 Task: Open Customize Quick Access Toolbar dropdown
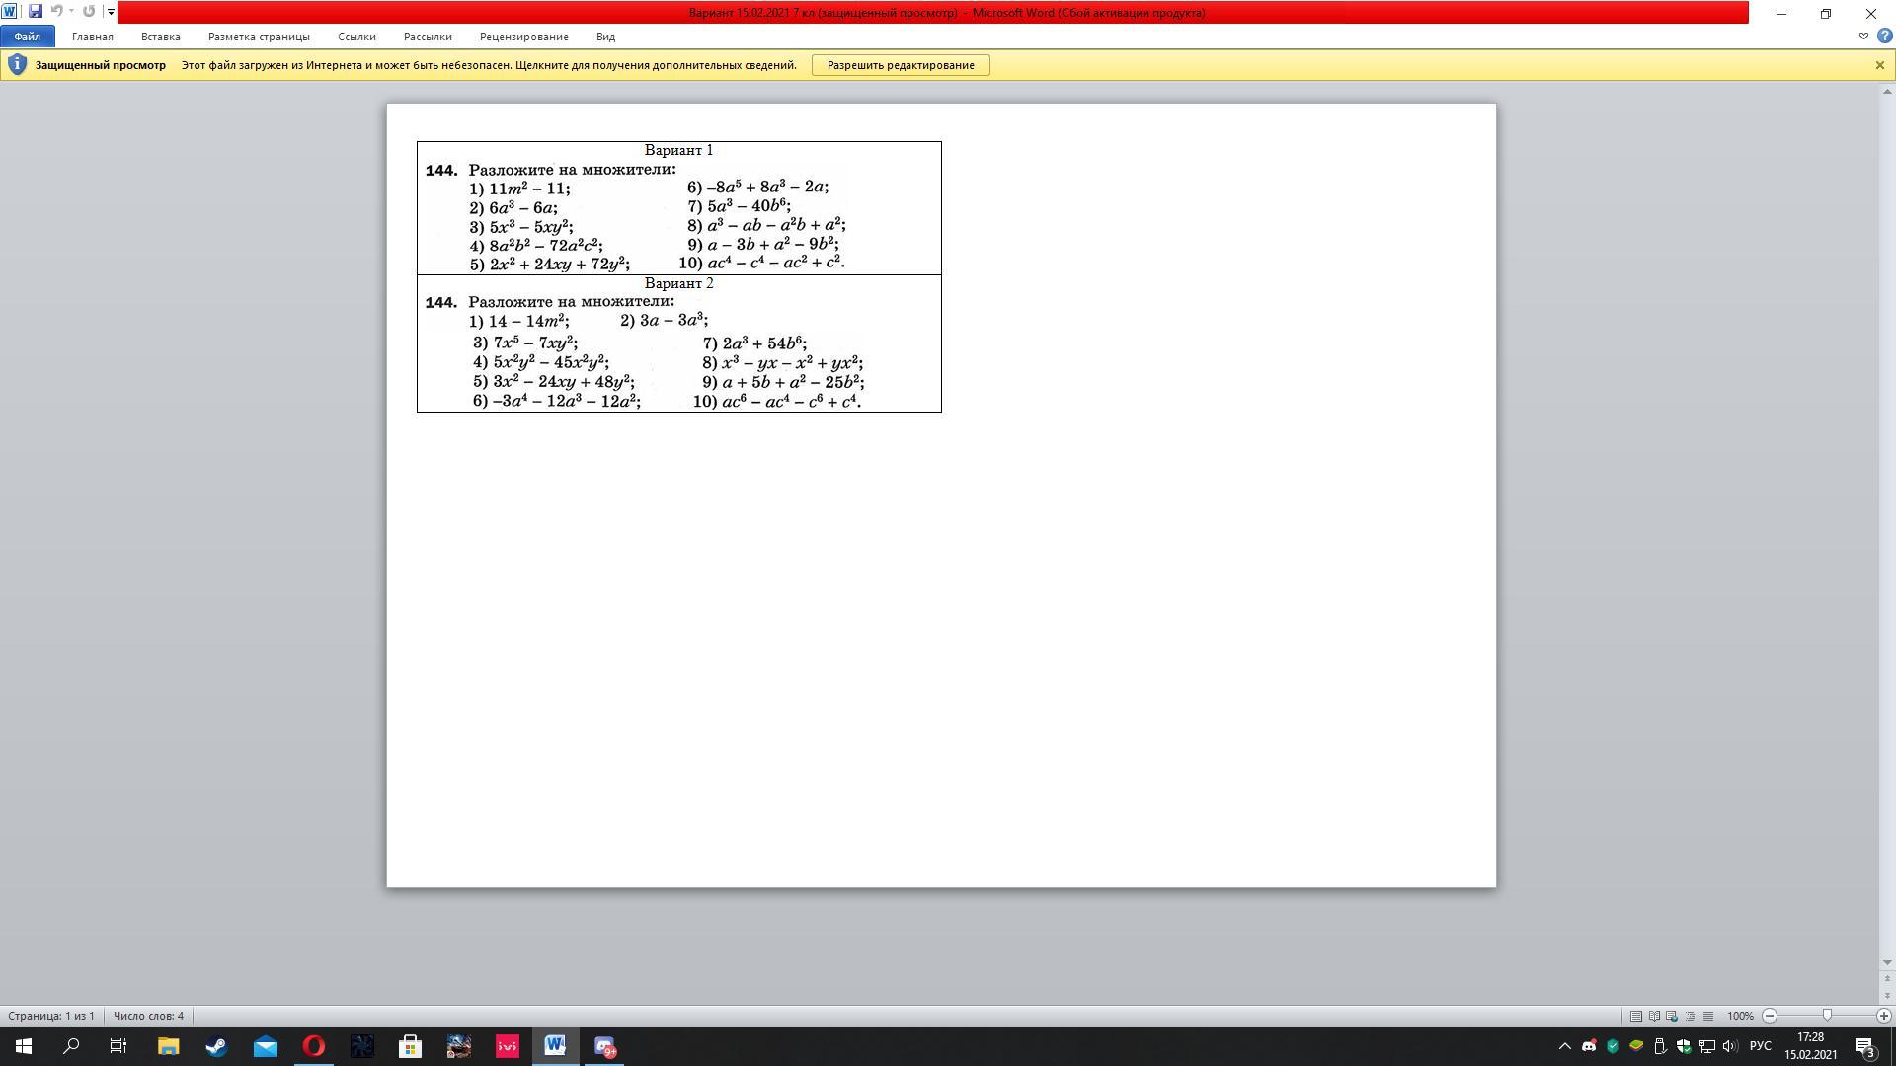pyautogui.click(x=111, y=12)
